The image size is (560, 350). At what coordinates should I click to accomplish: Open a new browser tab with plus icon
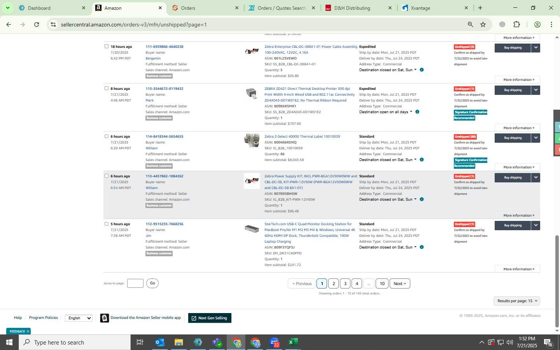[x=480, y=8]
